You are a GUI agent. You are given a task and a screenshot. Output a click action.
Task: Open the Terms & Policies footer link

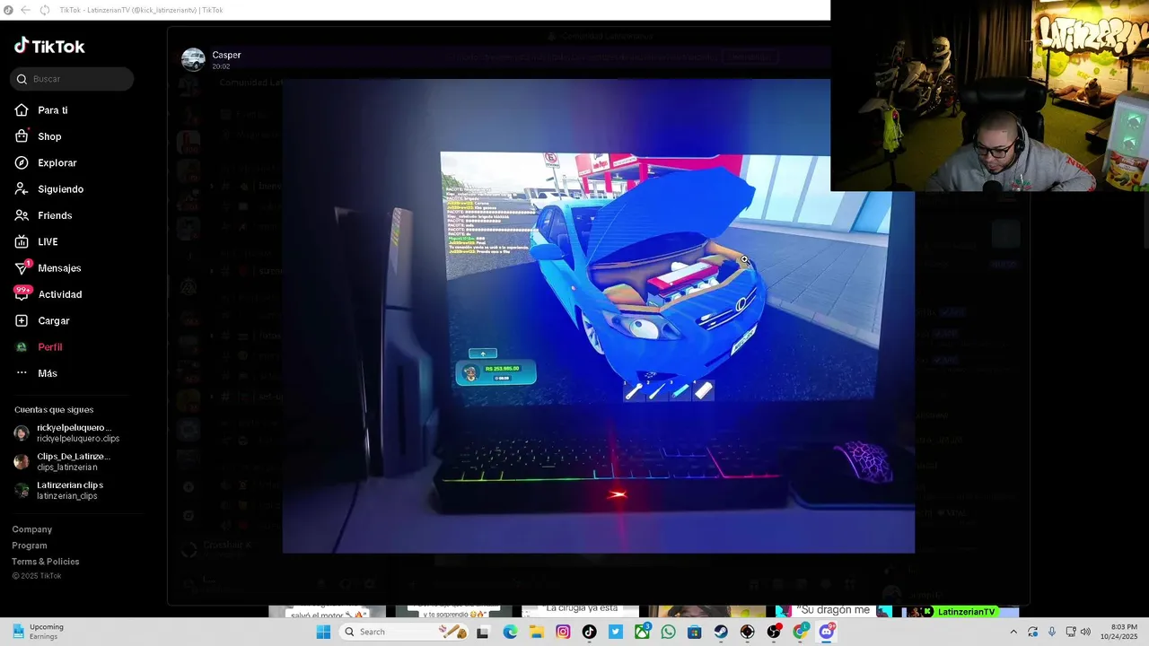point(46,562)
